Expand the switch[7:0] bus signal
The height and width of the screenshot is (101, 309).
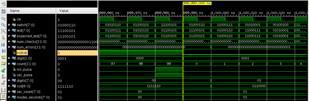point(9,25)
